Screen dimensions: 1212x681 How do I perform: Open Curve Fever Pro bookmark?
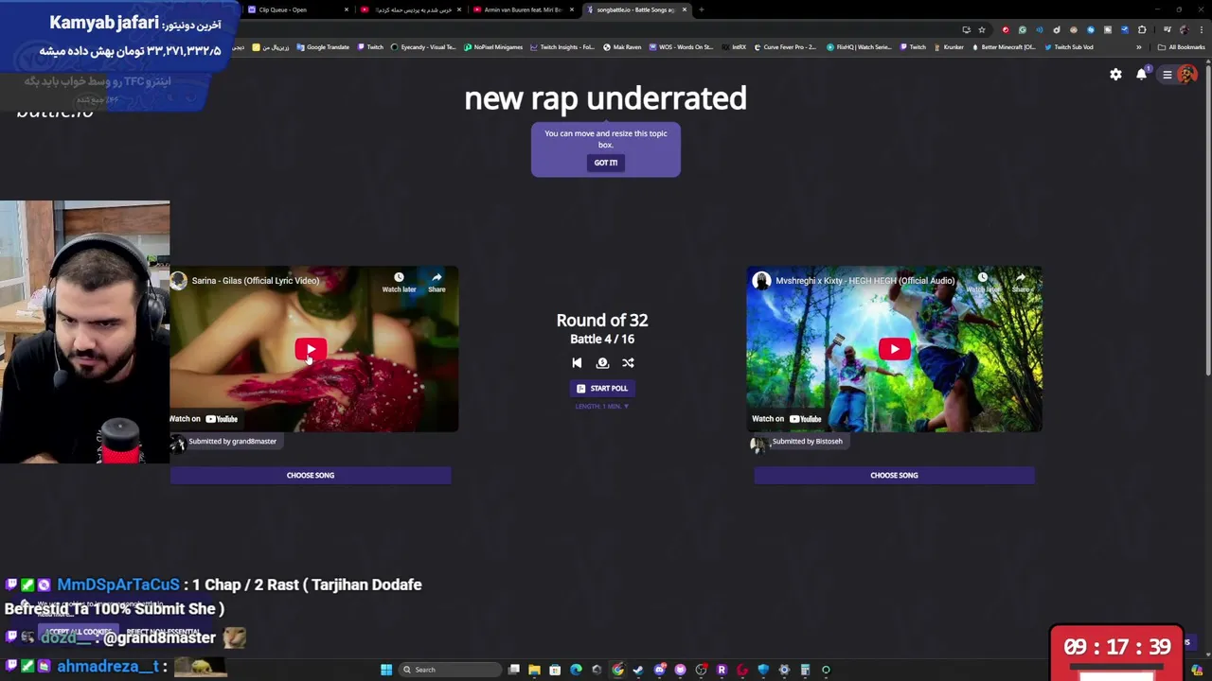[785, 46]
